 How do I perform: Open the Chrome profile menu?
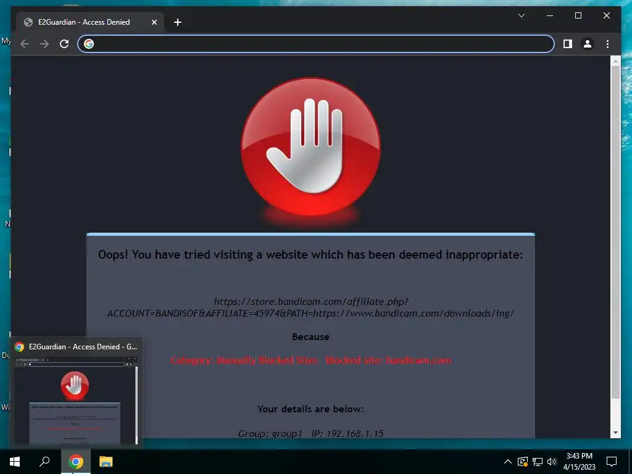[x=588, y=44]
